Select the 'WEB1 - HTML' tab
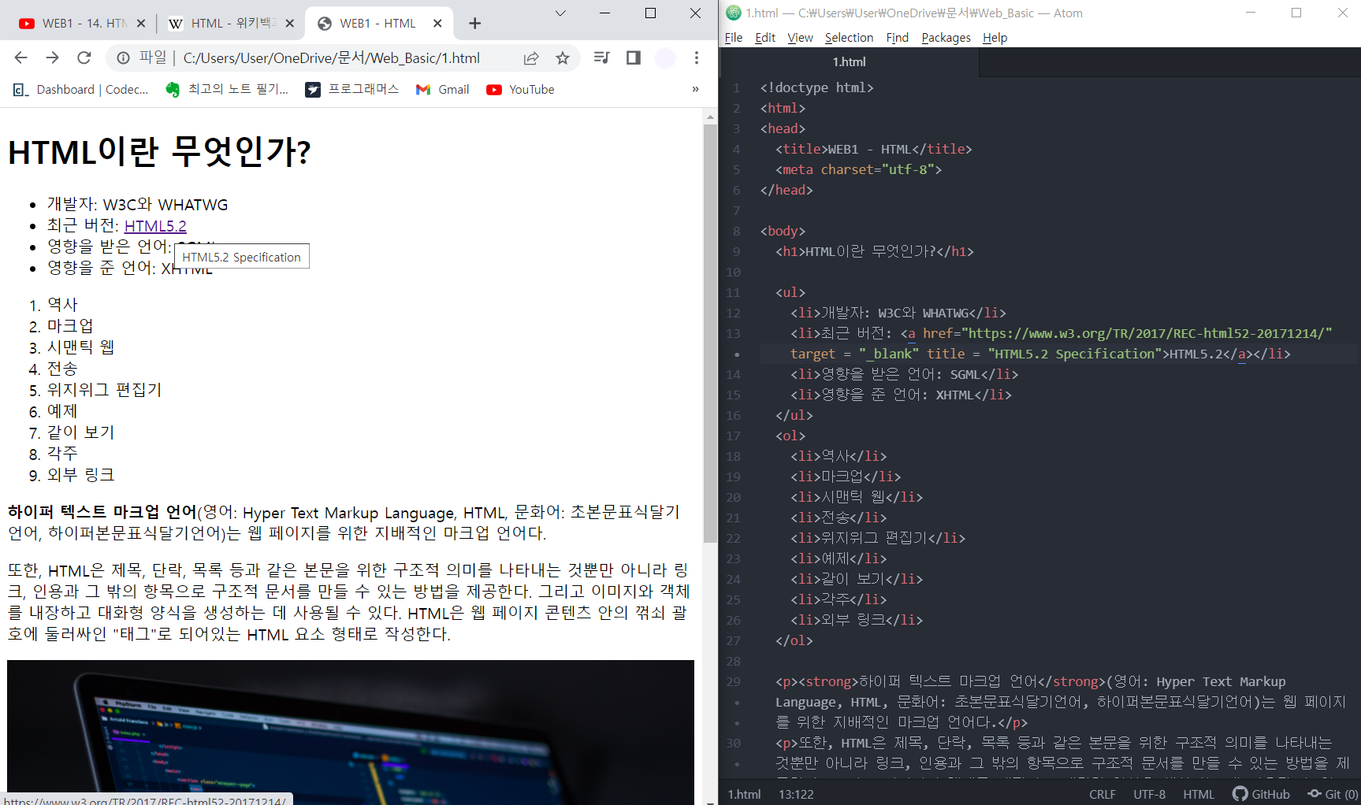Screen dimensions: 1361x805 click(378, 24)
